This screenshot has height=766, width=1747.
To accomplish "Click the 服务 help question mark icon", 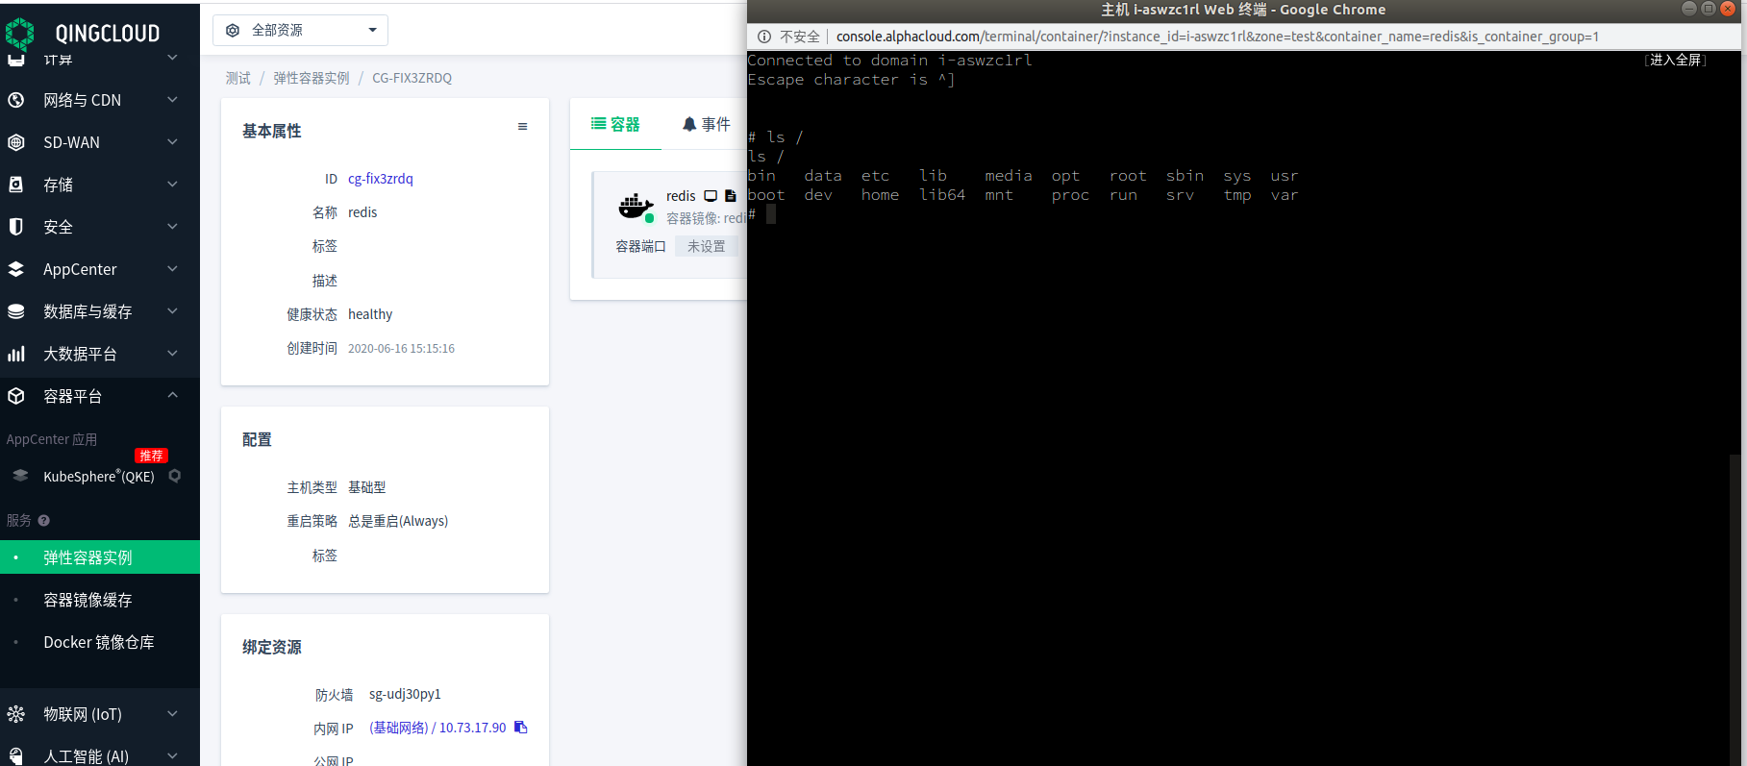I will click(43, 521).
